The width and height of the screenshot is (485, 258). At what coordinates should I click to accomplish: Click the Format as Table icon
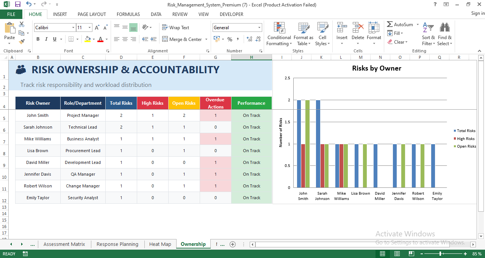coord(303,34)
